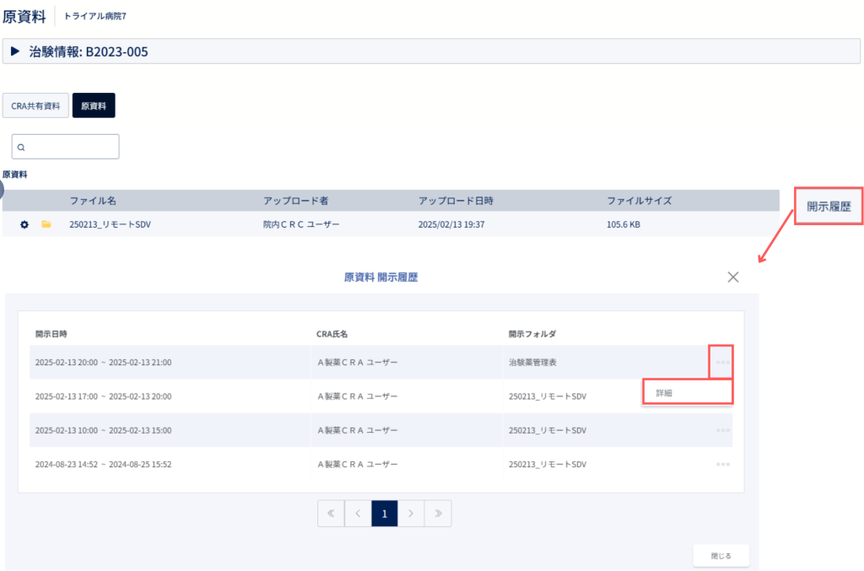Click the search magnifier icon
Viewport: 864px width, 571px height.
21,147
